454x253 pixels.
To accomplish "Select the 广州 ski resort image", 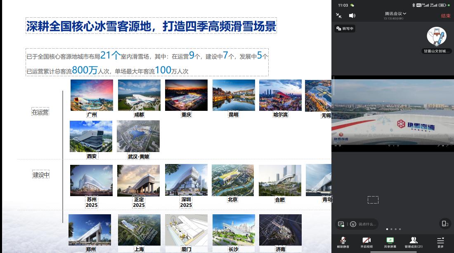I will 92,95.
